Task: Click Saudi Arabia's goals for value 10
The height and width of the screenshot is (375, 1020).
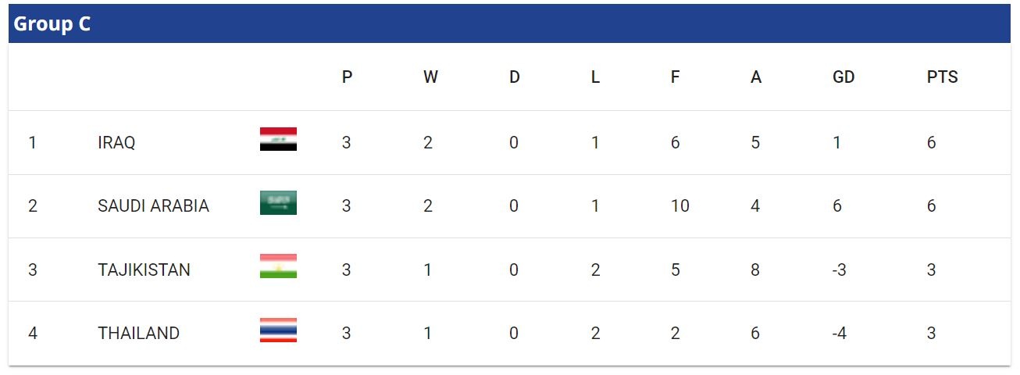Action: 679,206
